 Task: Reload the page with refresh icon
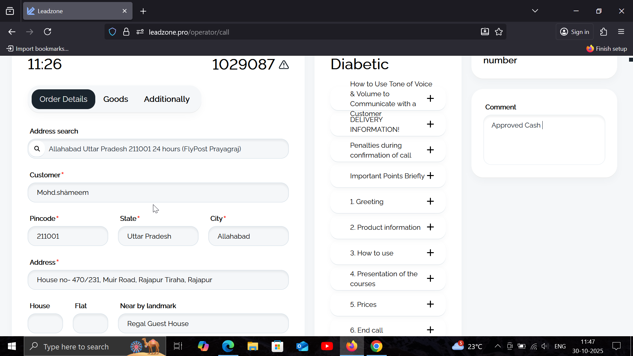(x=48, y=32)
